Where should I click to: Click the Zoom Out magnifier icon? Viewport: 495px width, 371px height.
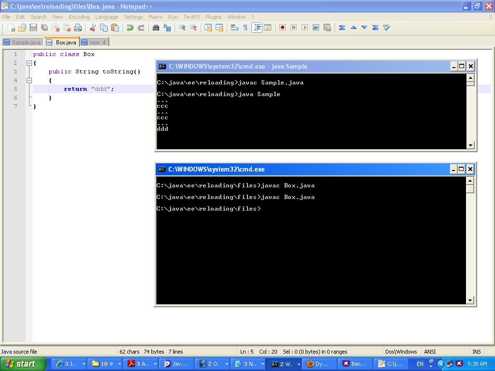(x=193, y=28)
